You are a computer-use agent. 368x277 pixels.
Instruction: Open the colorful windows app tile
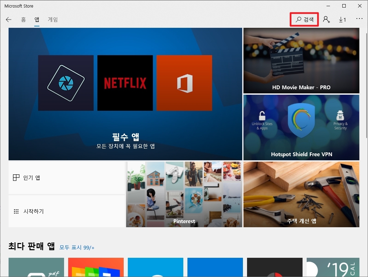point(96,267)
